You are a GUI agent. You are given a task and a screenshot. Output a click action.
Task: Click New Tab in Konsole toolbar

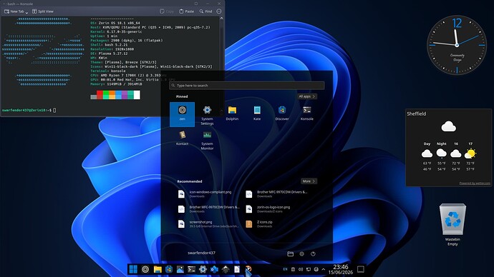14,11
